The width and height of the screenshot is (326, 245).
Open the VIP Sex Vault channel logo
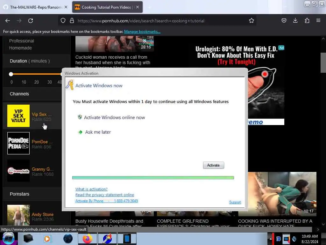point(18,116)
